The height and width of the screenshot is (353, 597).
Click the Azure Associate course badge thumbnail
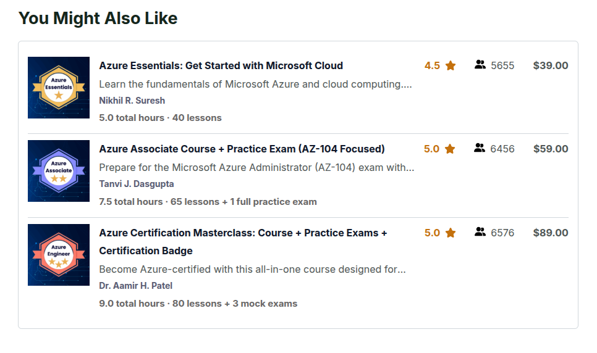[x=59, y=171]
